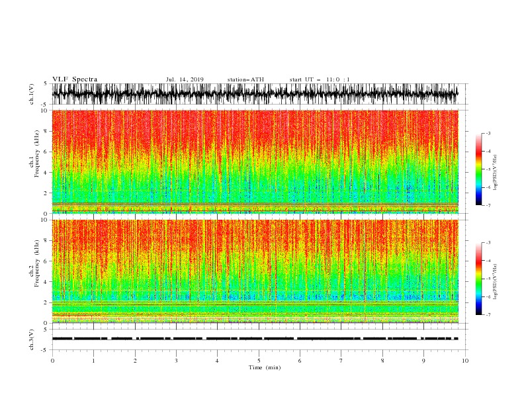Click time axis tick label "7"
Viewport: 524px width, 405px height.
point(341,361)
